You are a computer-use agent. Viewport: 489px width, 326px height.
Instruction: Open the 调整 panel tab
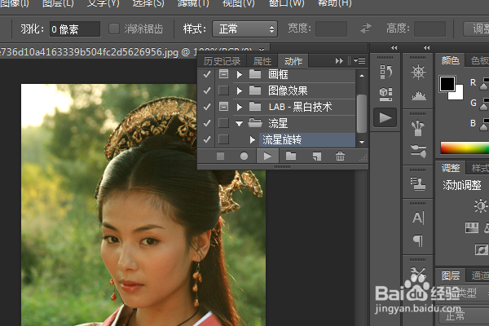451,168
